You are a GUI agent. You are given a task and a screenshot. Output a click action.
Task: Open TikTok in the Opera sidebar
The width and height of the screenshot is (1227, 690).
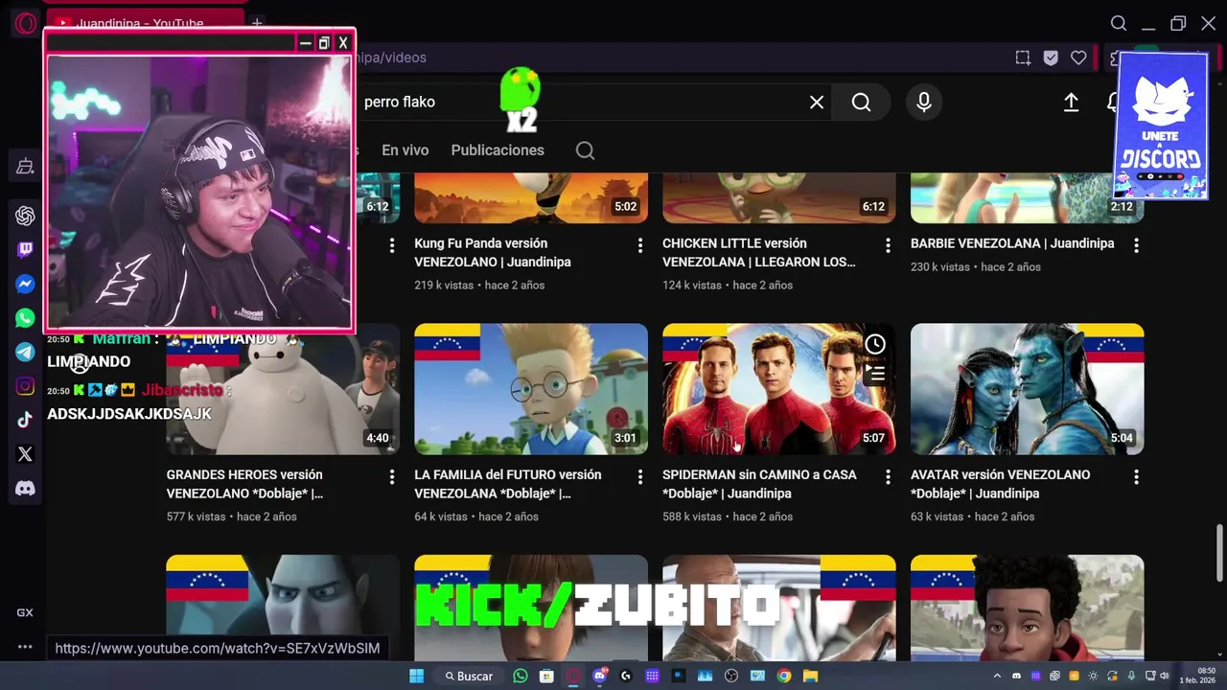[25, 420]
